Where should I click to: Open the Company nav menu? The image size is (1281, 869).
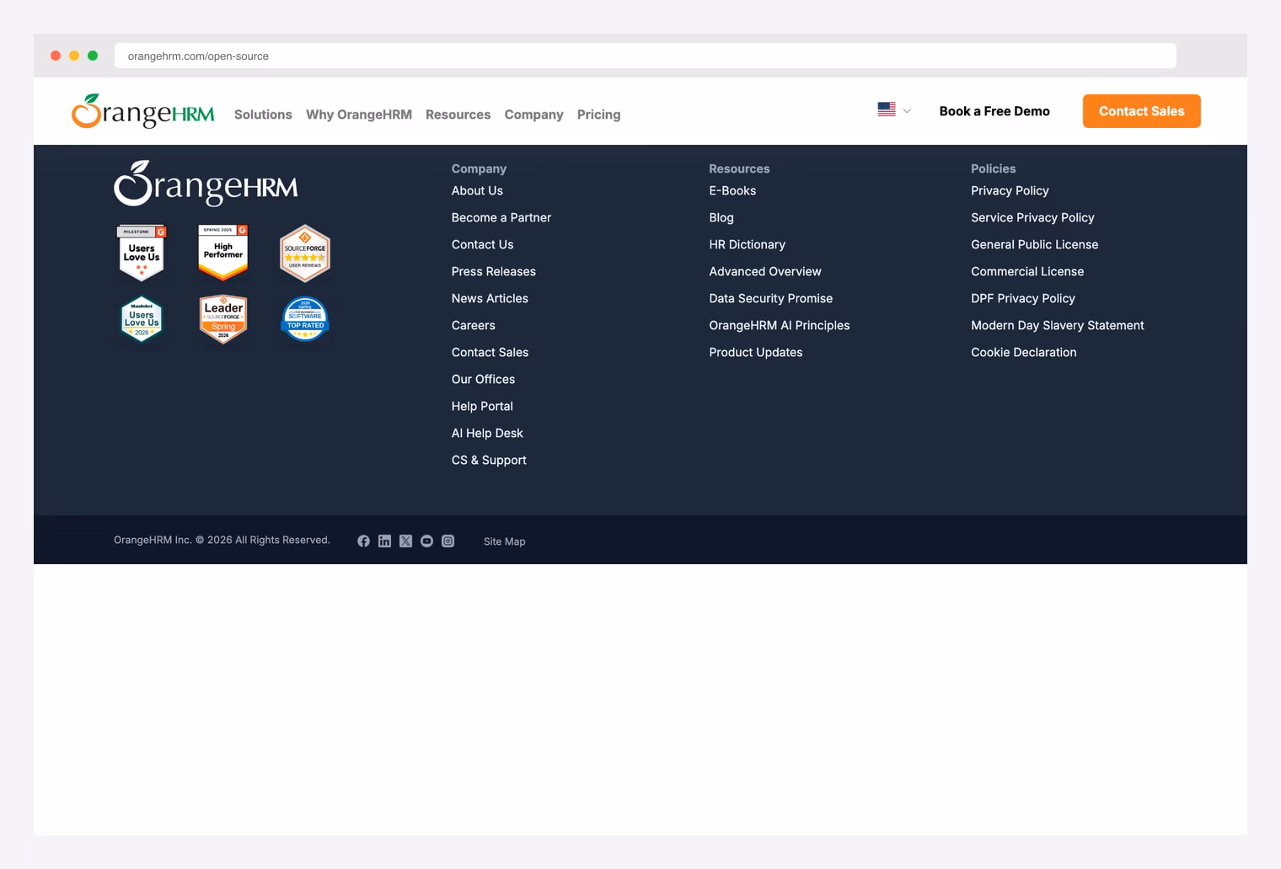pyautogui.click(x=533, y=115)
